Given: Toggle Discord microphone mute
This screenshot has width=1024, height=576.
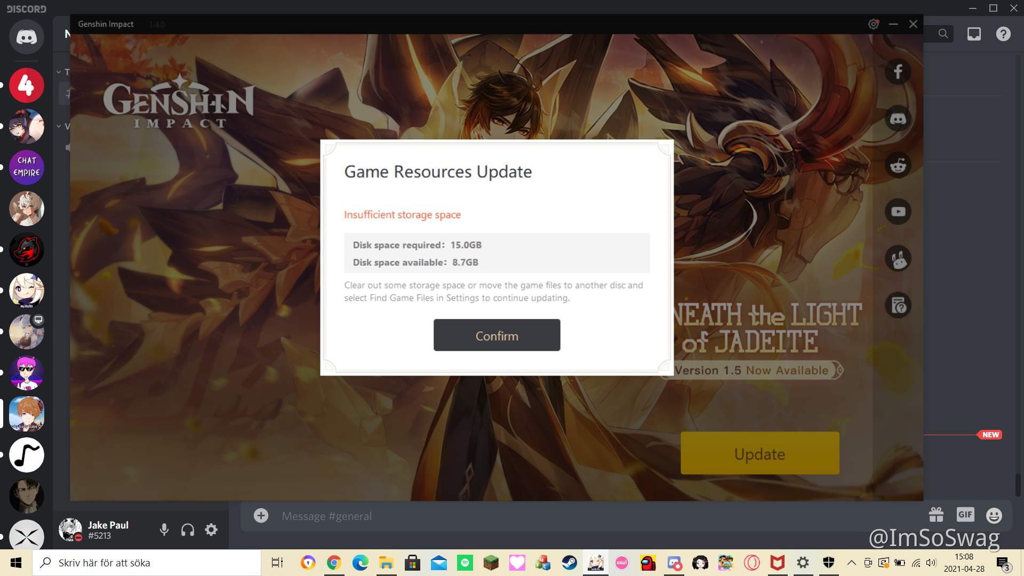Looking at the screenshot, I should [164, 530].
